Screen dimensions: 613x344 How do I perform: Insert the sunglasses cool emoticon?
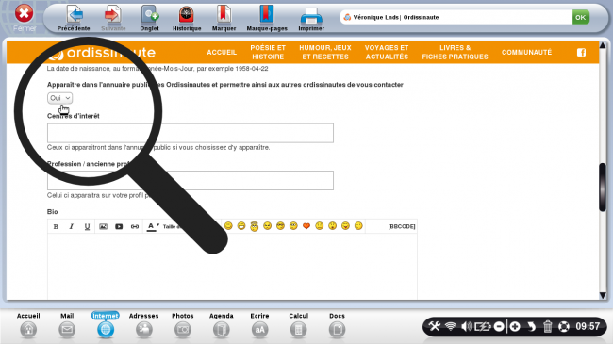[x=280, y=226]
